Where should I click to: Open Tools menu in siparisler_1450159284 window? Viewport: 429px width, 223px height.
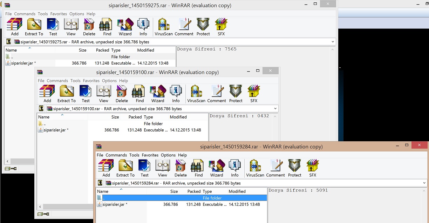click(134, 155)
